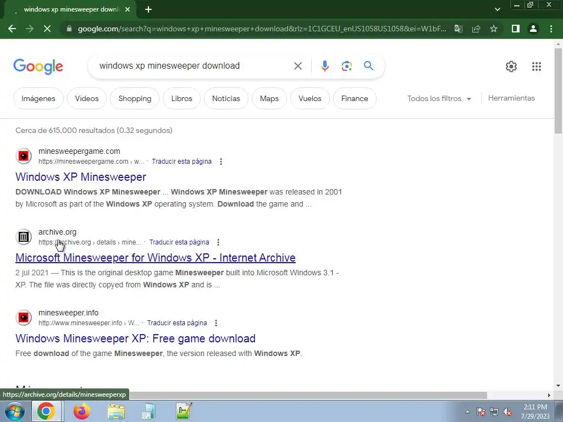
Task: Open the Windows XP Minesweeper result link
Action: coord(81,177)
